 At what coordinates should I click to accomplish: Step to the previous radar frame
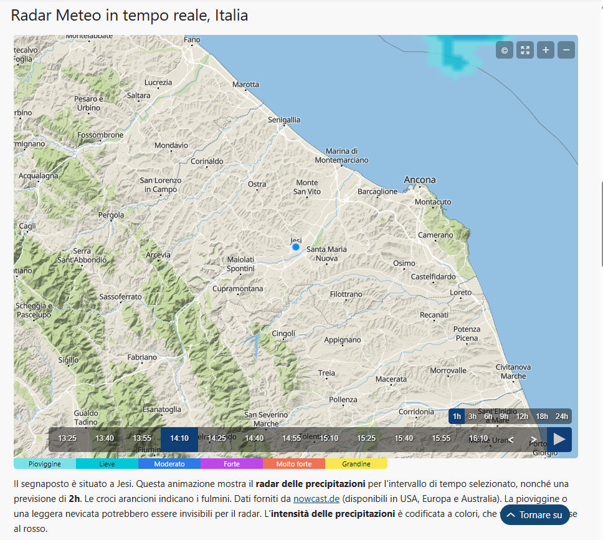pos(511,439)
